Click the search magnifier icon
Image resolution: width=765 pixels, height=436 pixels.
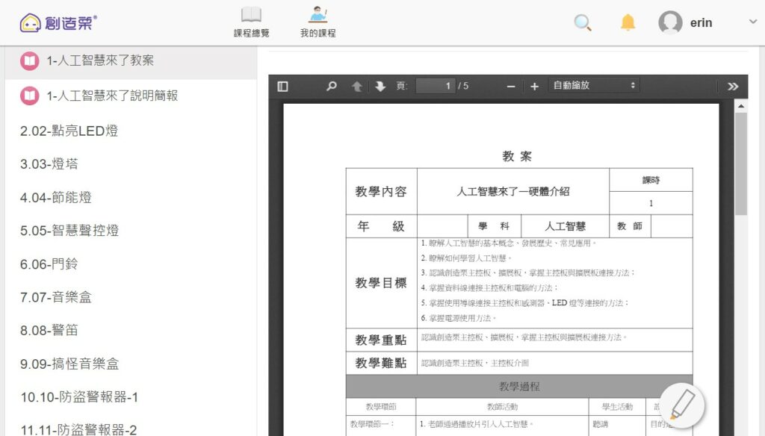[583, 22]
